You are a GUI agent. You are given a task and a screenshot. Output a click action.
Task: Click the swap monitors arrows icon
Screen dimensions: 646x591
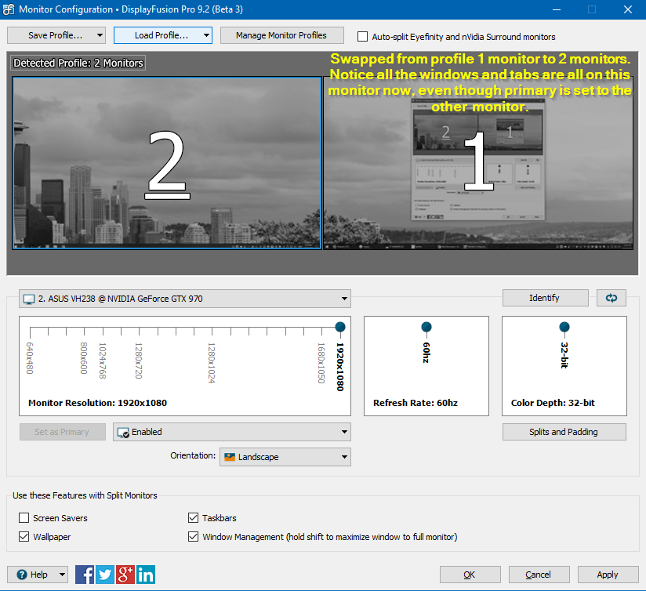[x=611, y=298]
